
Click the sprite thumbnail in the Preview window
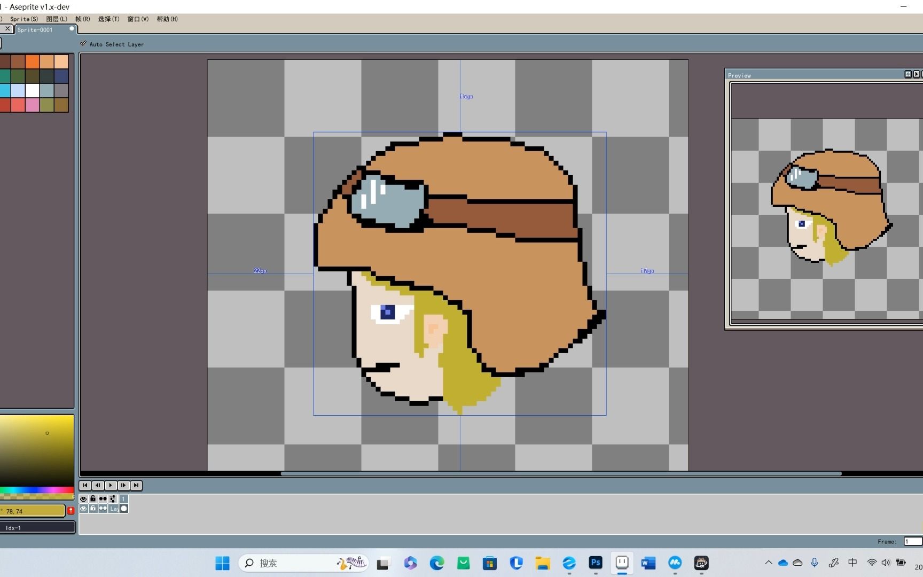pos(831,207)
